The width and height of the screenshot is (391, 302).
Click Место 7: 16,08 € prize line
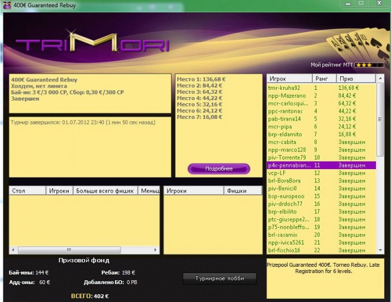click(199, 117)
